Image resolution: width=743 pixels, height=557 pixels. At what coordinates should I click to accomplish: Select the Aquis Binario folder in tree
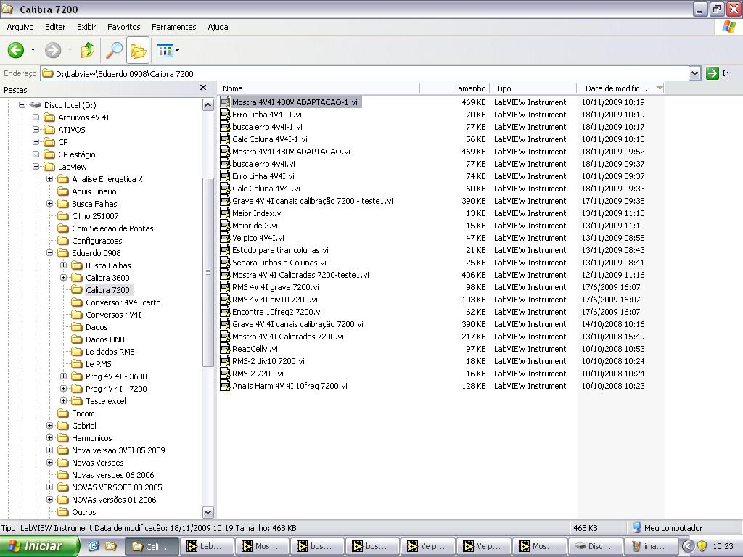click(x=94, y=191)
